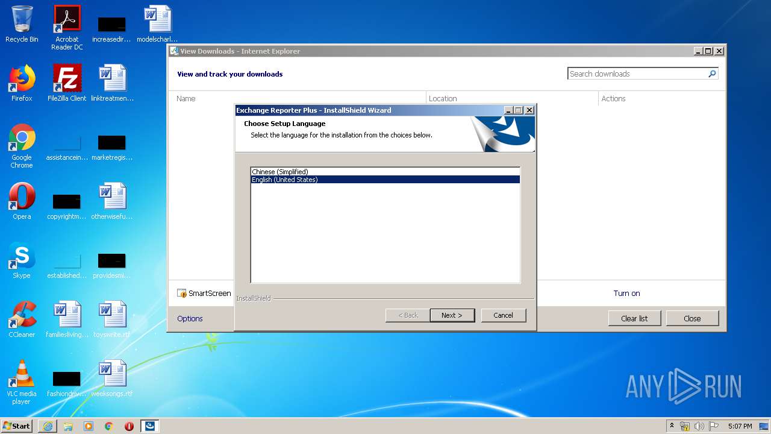771x434 pixels.
Task: Open Acrobat Reader DC shortcut
Action: [x=67, y=27]
